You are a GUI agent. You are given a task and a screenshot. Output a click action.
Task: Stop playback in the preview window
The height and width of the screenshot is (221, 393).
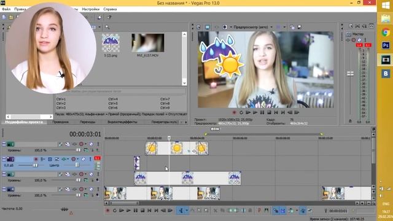[269, 112]
